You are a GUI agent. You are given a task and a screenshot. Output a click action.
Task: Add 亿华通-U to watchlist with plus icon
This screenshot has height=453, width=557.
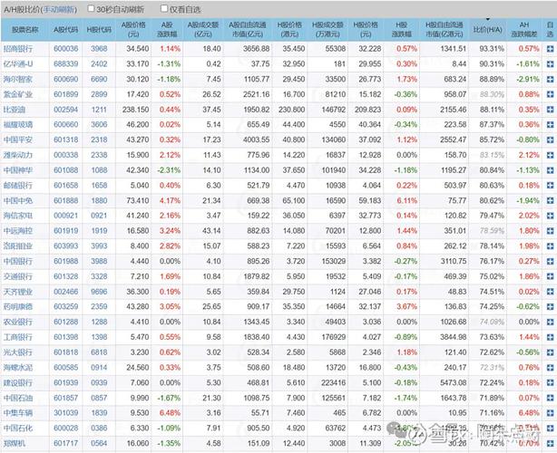pos(550,64)
